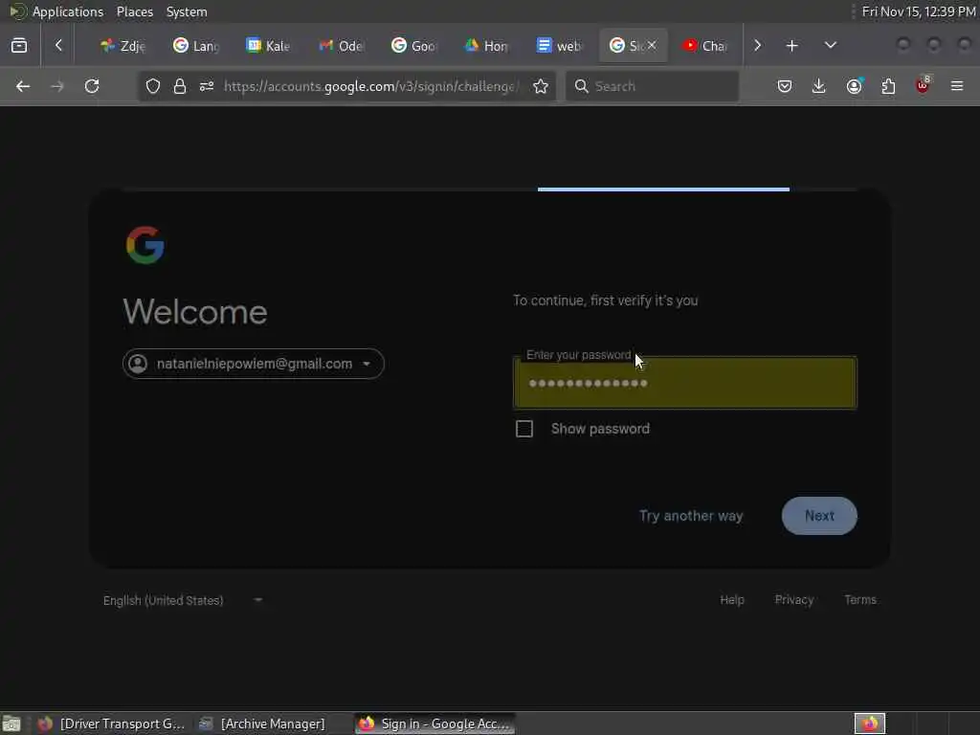Enable the Show password checkbox
Image resolution: width=980 pixels, height=735 pixels.
524,429
